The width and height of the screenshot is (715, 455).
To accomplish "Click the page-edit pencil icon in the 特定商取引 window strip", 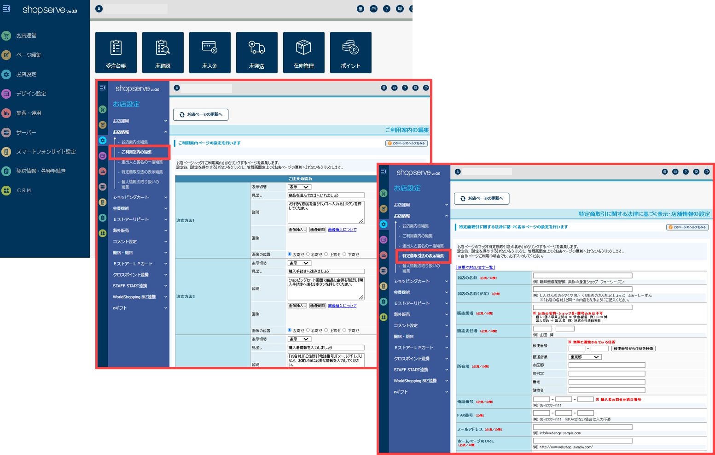I will click(x=384, y=208).
